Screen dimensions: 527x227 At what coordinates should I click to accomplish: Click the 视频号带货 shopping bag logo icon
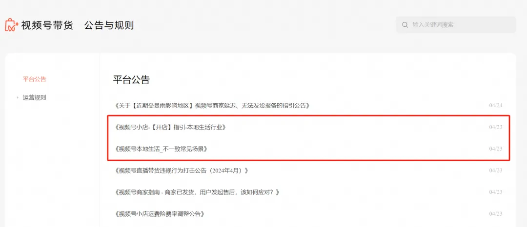tap(12, 25)
